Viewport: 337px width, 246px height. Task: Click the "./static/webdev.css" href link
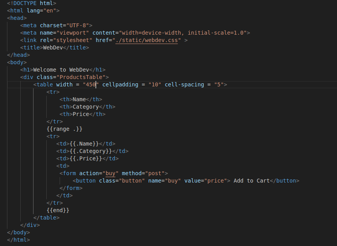tap(146, 40)
